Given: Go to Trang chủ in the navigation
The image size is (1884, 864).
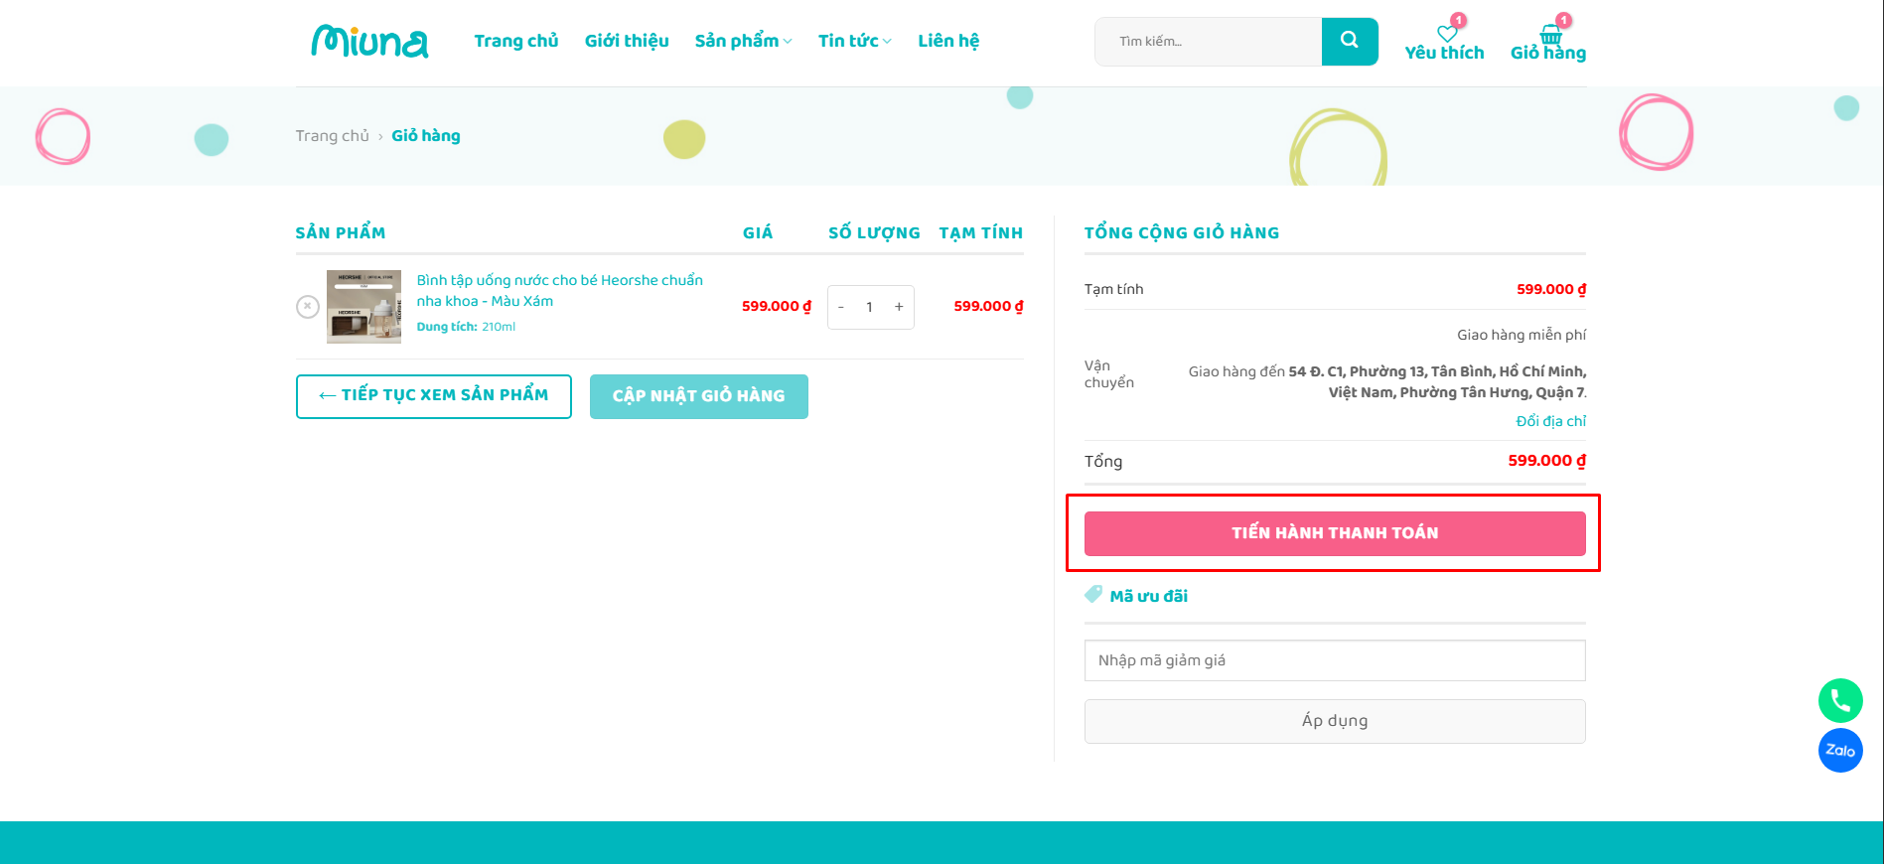Looking at the screenshot, I should coord(515,41).
